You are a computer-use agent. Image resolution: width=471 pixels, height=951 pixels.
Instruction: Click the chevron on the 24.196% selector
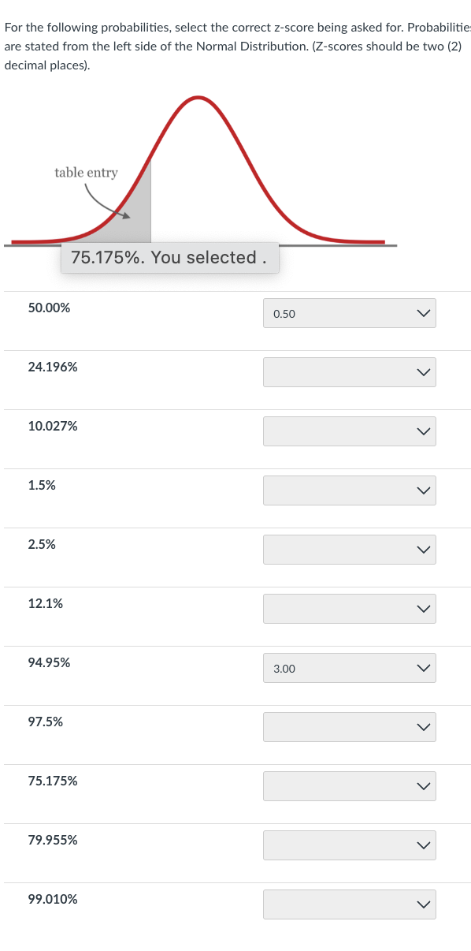pyautogui.click(x=423, y=371)
